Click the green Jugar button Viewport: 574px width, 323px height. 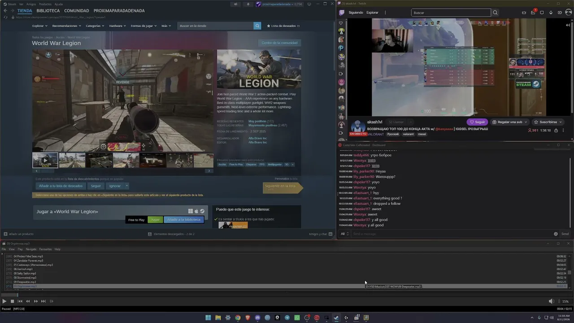click(155, 220)
